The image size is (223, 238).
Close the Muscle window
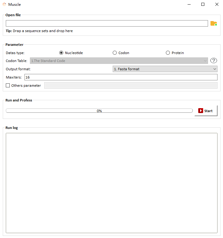(x=217, y=4)
